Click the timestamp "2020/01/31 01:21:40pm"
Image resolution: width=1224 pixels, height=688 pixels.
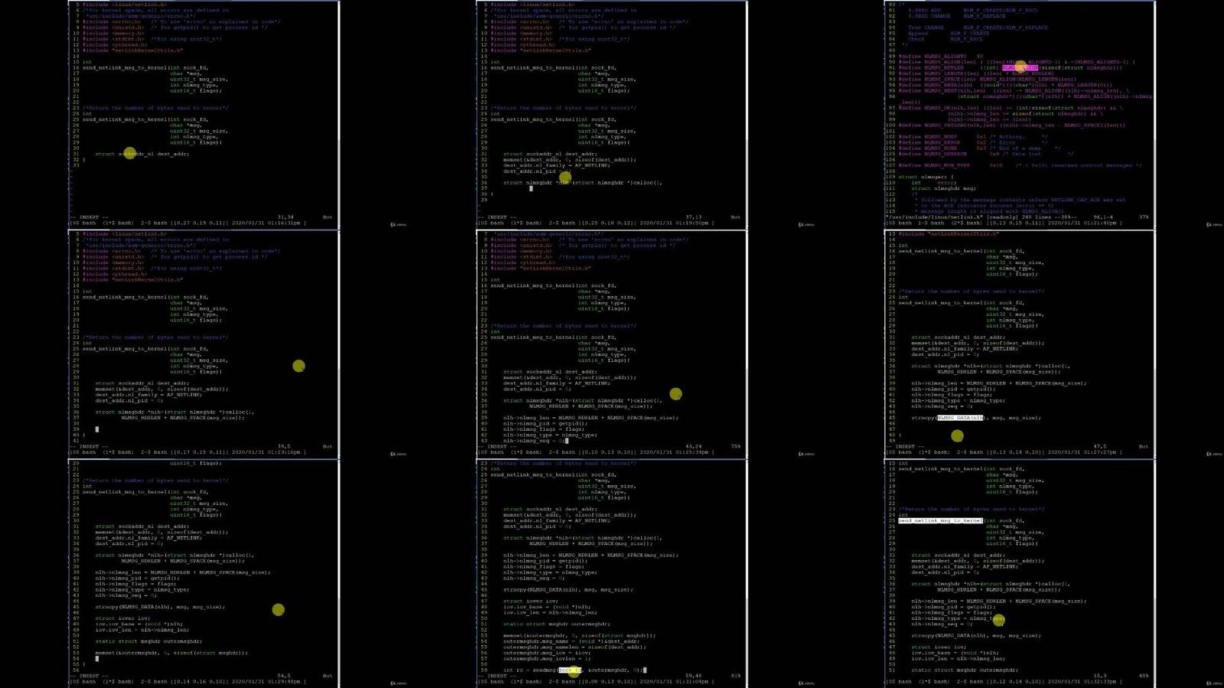(x=1083, y=223)
